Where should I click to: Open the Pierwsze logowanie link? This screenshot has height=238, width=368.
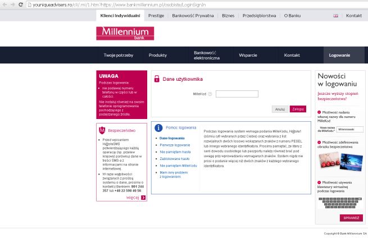pos(175,145)
